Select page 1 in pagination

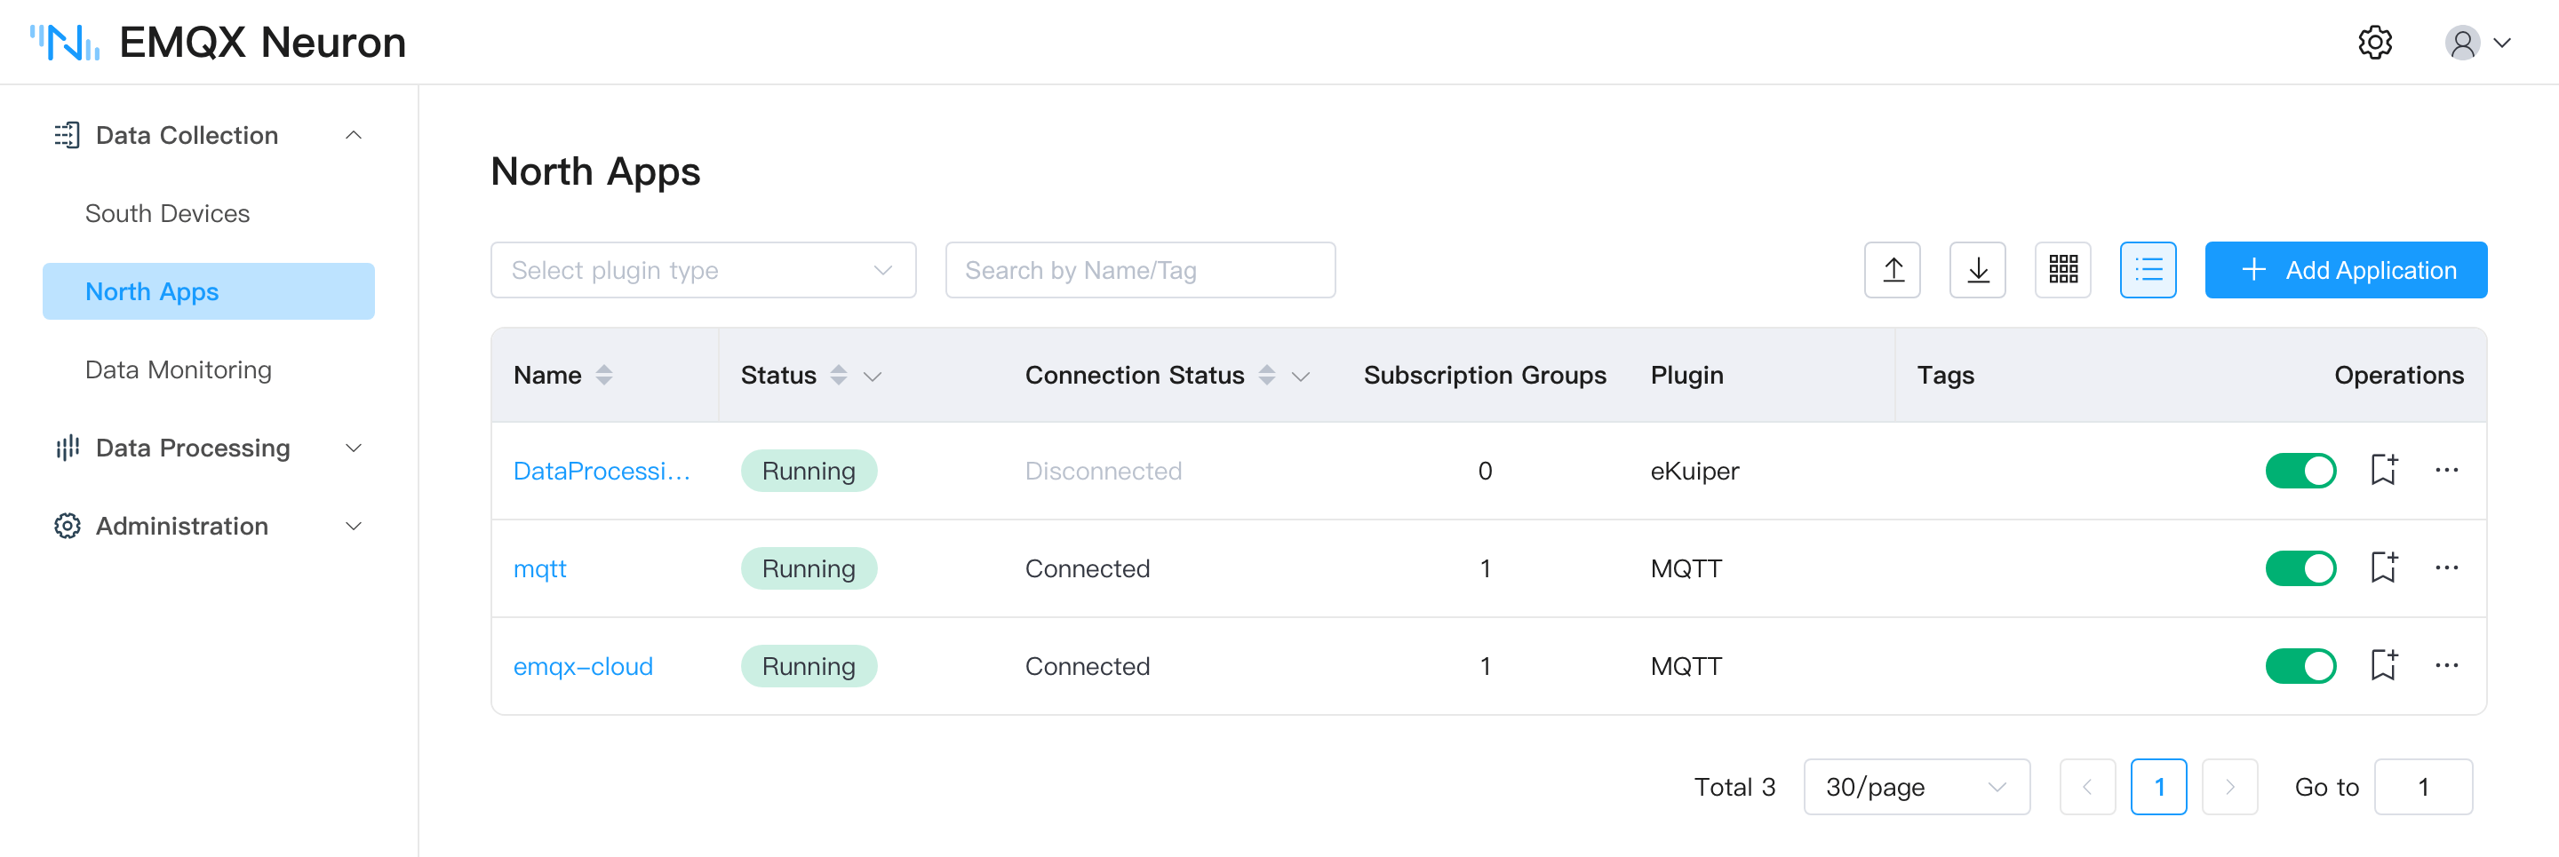click(x=2157, y=788)
